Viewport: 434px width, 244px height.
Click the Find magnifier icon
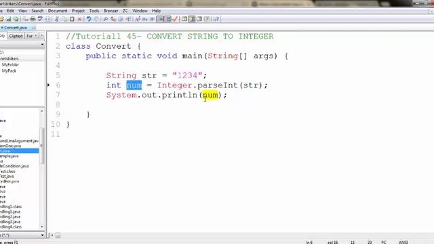(x=106, y=19)
